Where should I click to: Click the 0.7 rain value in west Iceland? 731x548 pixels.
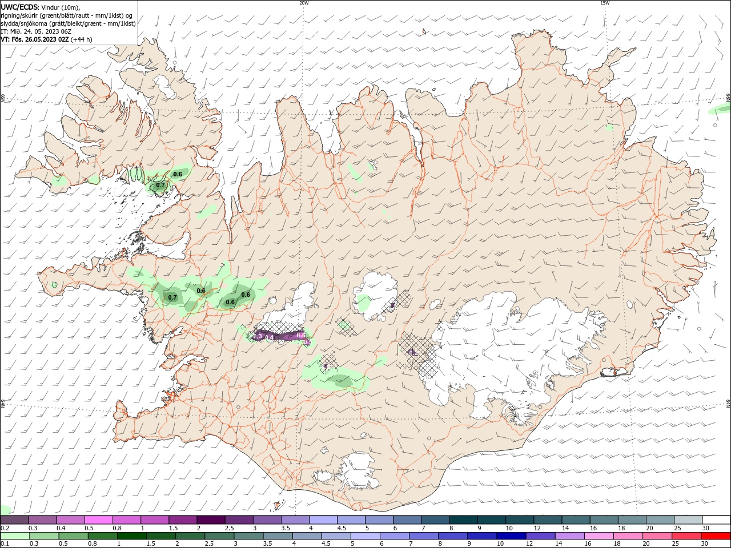(172, 297)
